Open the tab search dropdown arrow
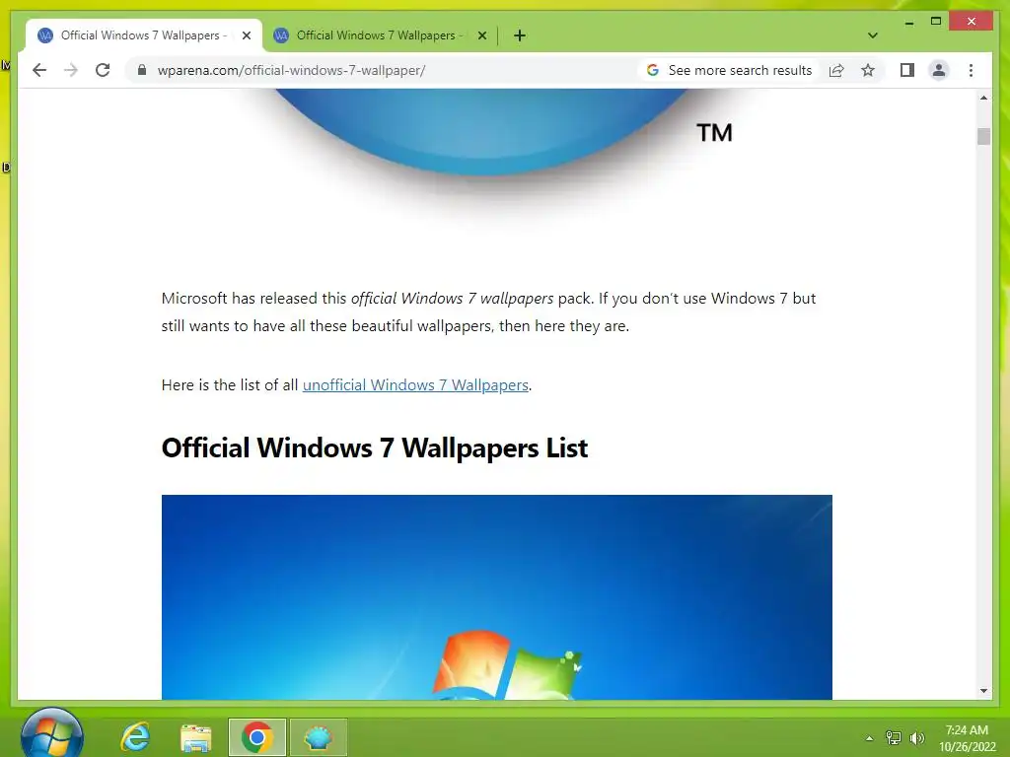Image resolution: width=1010 pixels, height=757 pixels. 873,35
